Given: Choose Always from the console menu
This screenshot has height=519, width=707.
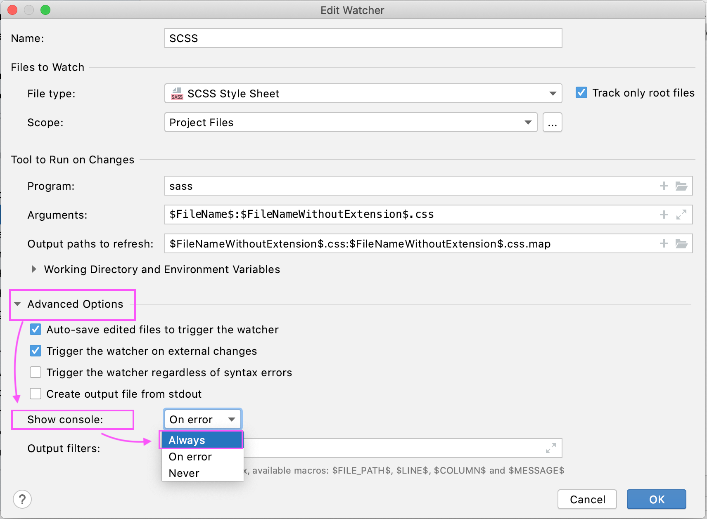Looking at the screenshot, I should 187,440.
